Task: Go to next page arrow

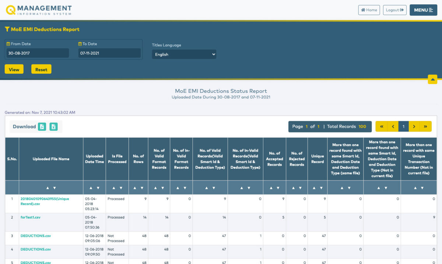Action: click(x=414, y=127)
